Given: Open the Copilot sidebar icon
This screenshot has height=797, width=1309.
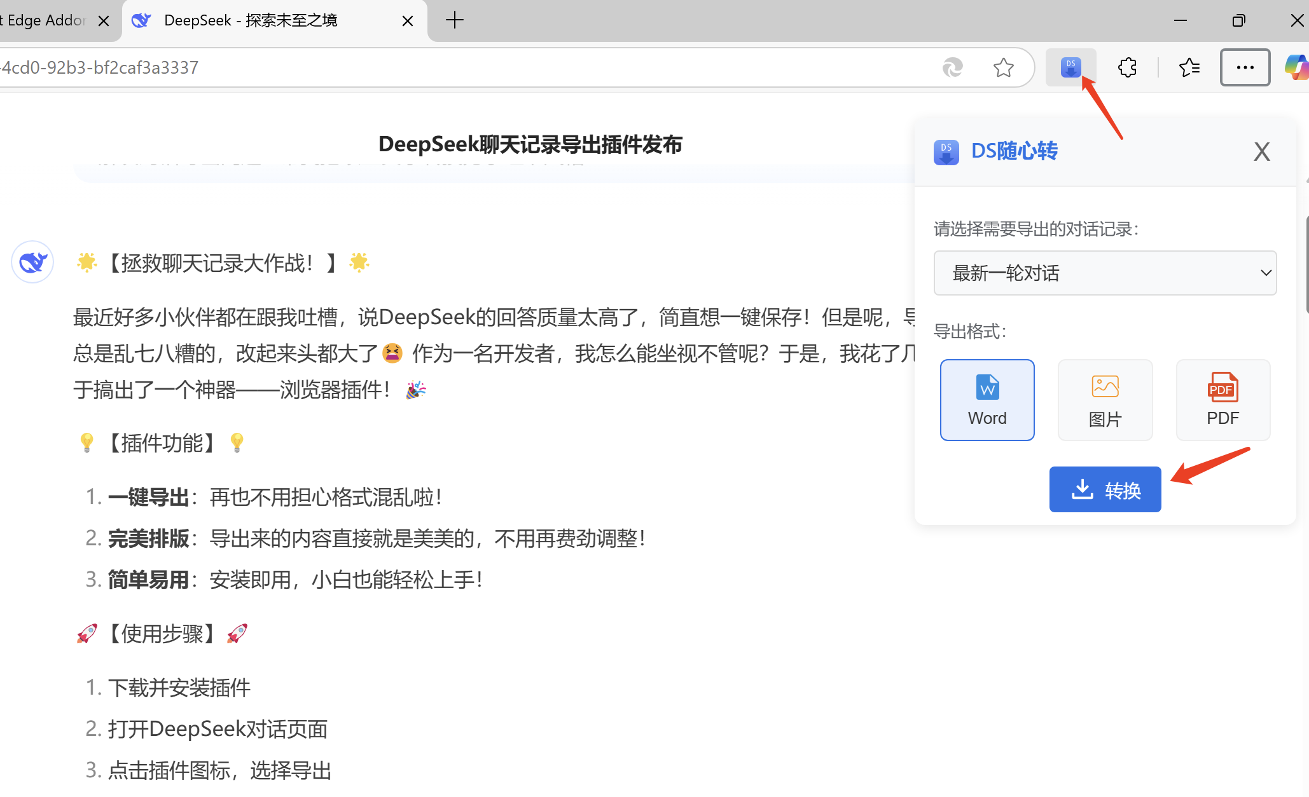Looking at the screenshot, I should click(1296, 67).
